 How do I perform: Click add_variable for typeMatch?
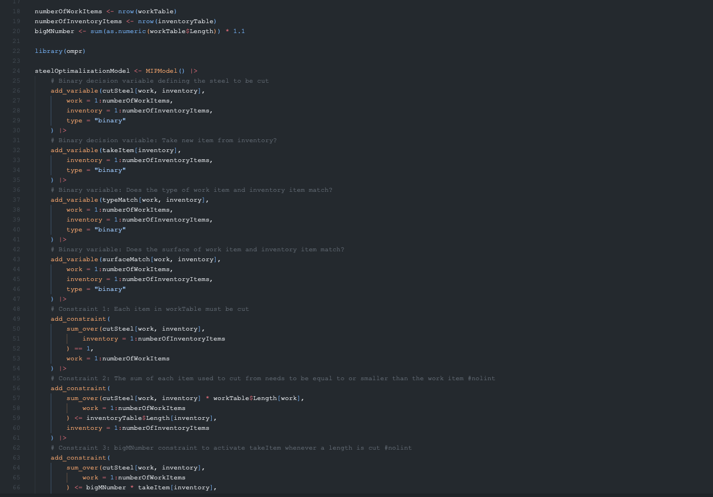point(74,199)
